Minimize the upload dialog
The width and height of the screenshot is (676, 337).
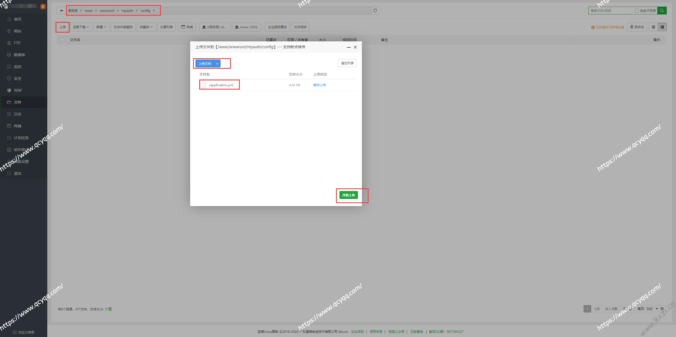coord(348,47)
